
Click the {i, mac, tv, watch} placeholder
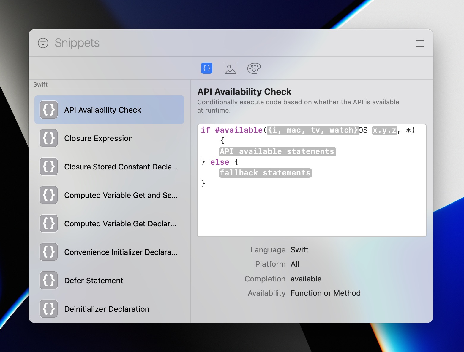click(313, 130)
